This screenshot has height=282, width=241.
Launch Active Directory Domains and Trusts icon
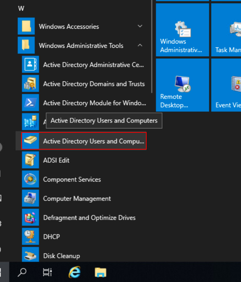pyautogui.click(x=30, y=84)
